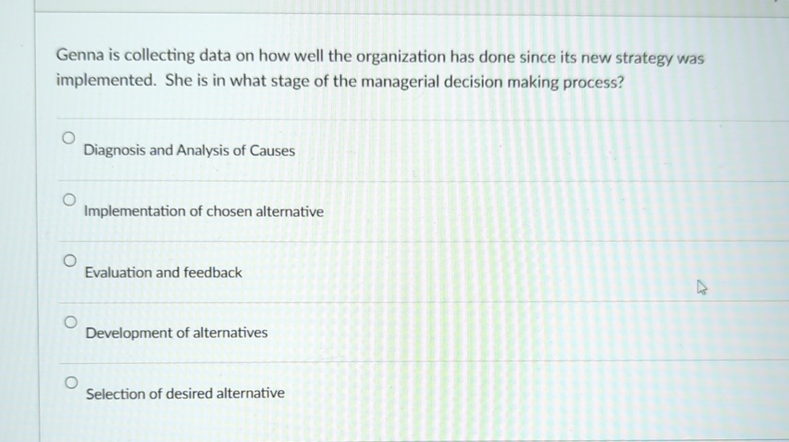
Task: Click the answer text Diagnosis and Analysis of Causes
Action: 189,150
